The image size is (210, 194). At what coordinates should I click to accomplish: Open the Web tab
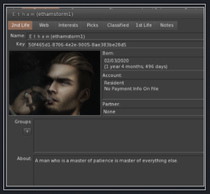point(44,25)
